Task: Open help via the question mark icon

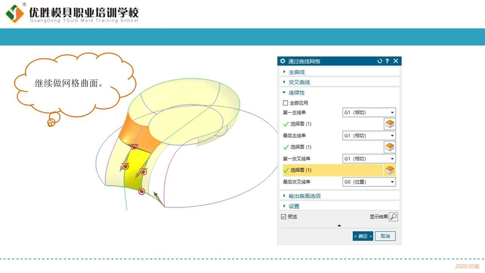Action: point(387,61)
